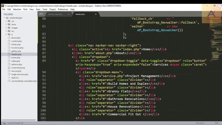The width and height of the screenshot is (222, 125).
Task: Close the inactive tab beside header.php
Action: click(x=69, y=14)
